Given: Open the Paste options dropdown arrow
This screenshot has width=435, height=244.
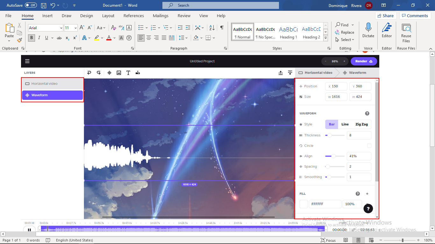Looking at the screenshot, I should [9, 41].
